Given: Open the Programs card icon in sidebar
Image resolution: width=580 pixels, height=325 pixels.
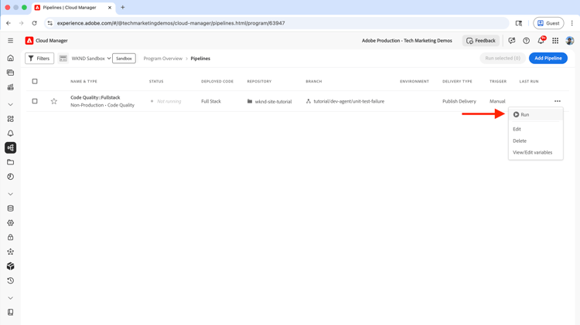Looking at the screenshot, I should pos(10,73).
